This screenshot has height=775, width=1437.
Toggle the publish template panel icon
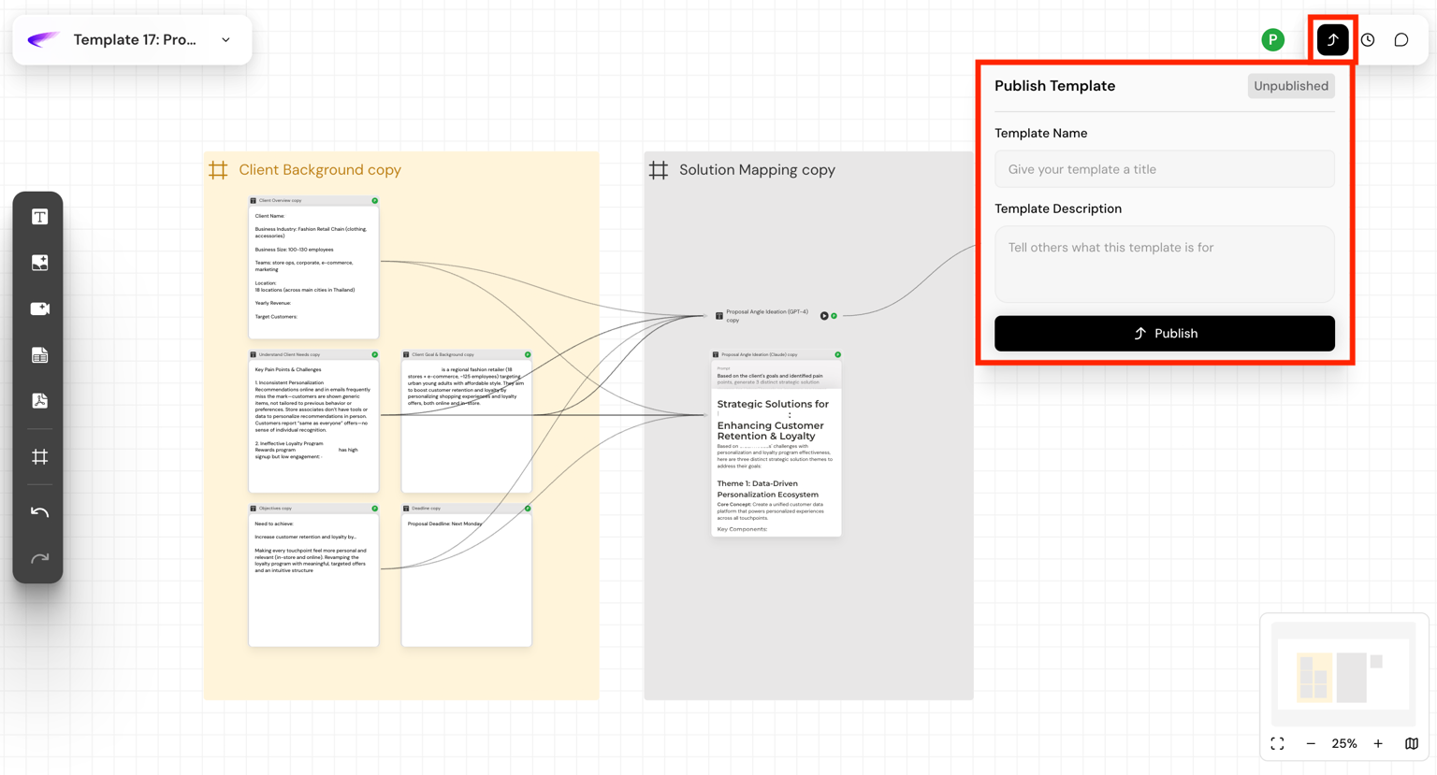[1332, 40]
